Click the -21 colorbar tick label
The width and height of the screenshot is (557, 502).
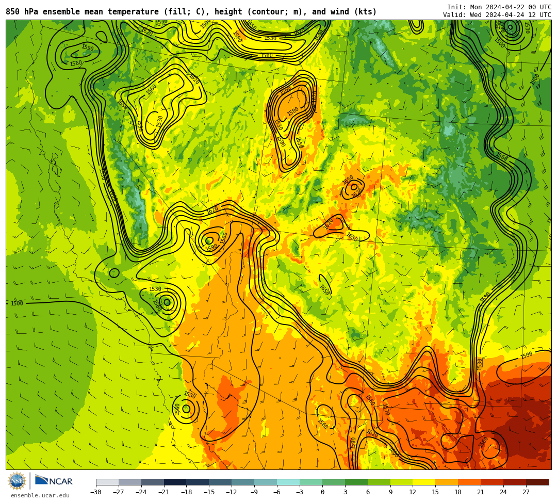pyautogui.click(x=164, y=492)
